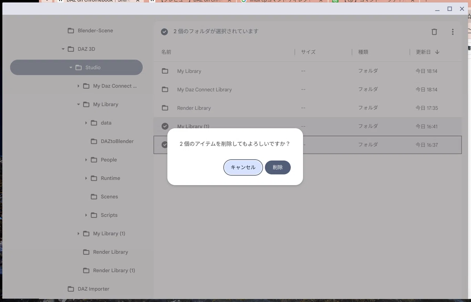Click the DAZtoBlender folder icon

[x=94, y=141]
